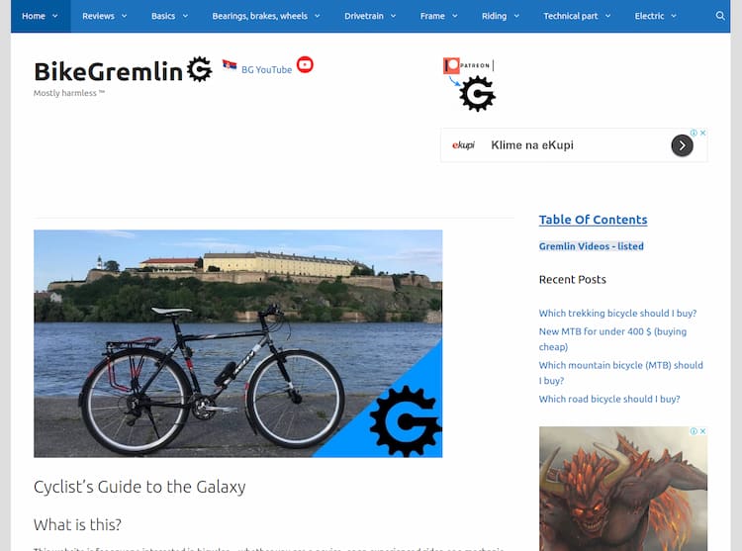Open Gremlin Videos - listed link
742x551 pixels.
click(591, 246)
